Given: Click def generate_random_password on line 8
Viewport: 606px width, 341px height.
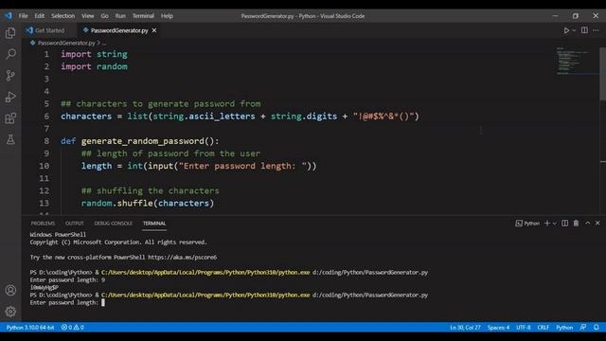Looking at the screenshot, I should click(139, 141).
